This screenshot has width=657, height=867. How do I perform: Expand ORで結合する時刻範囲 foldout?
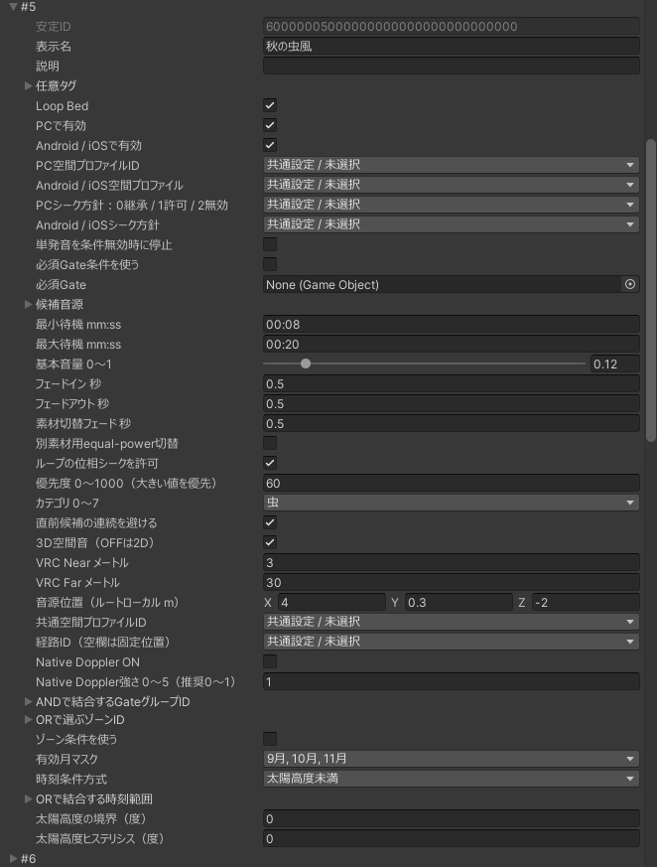(x=28, y=798)
